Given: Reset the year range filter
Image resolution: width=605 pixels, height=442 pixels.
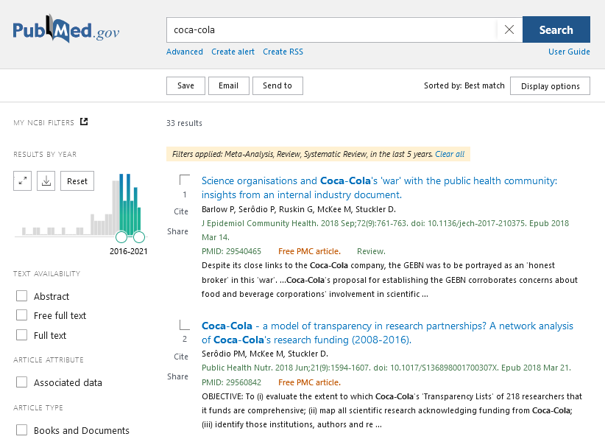Looking at the screenshot, I should coord(77,180).
